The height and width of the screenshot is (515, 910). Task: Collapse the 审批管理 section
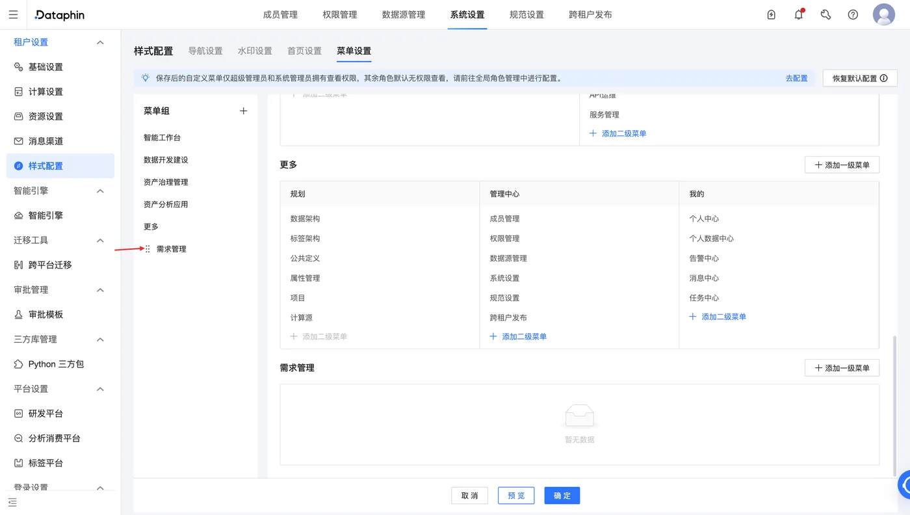coord(100,289)
